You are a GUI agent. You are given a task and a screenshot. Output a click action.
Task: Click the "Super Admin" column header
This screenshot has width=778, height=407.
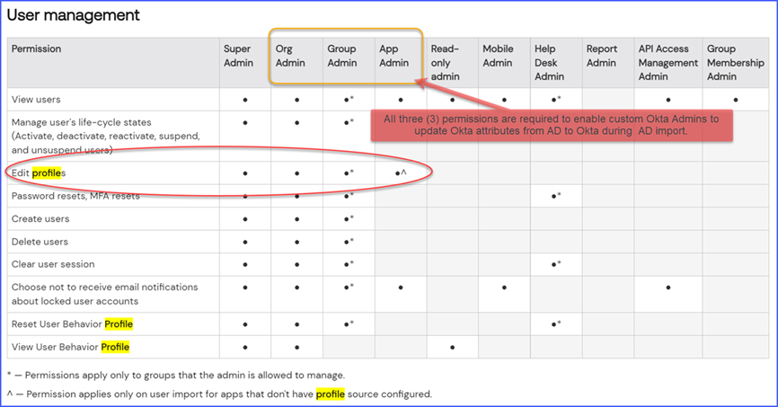point(238,56)
